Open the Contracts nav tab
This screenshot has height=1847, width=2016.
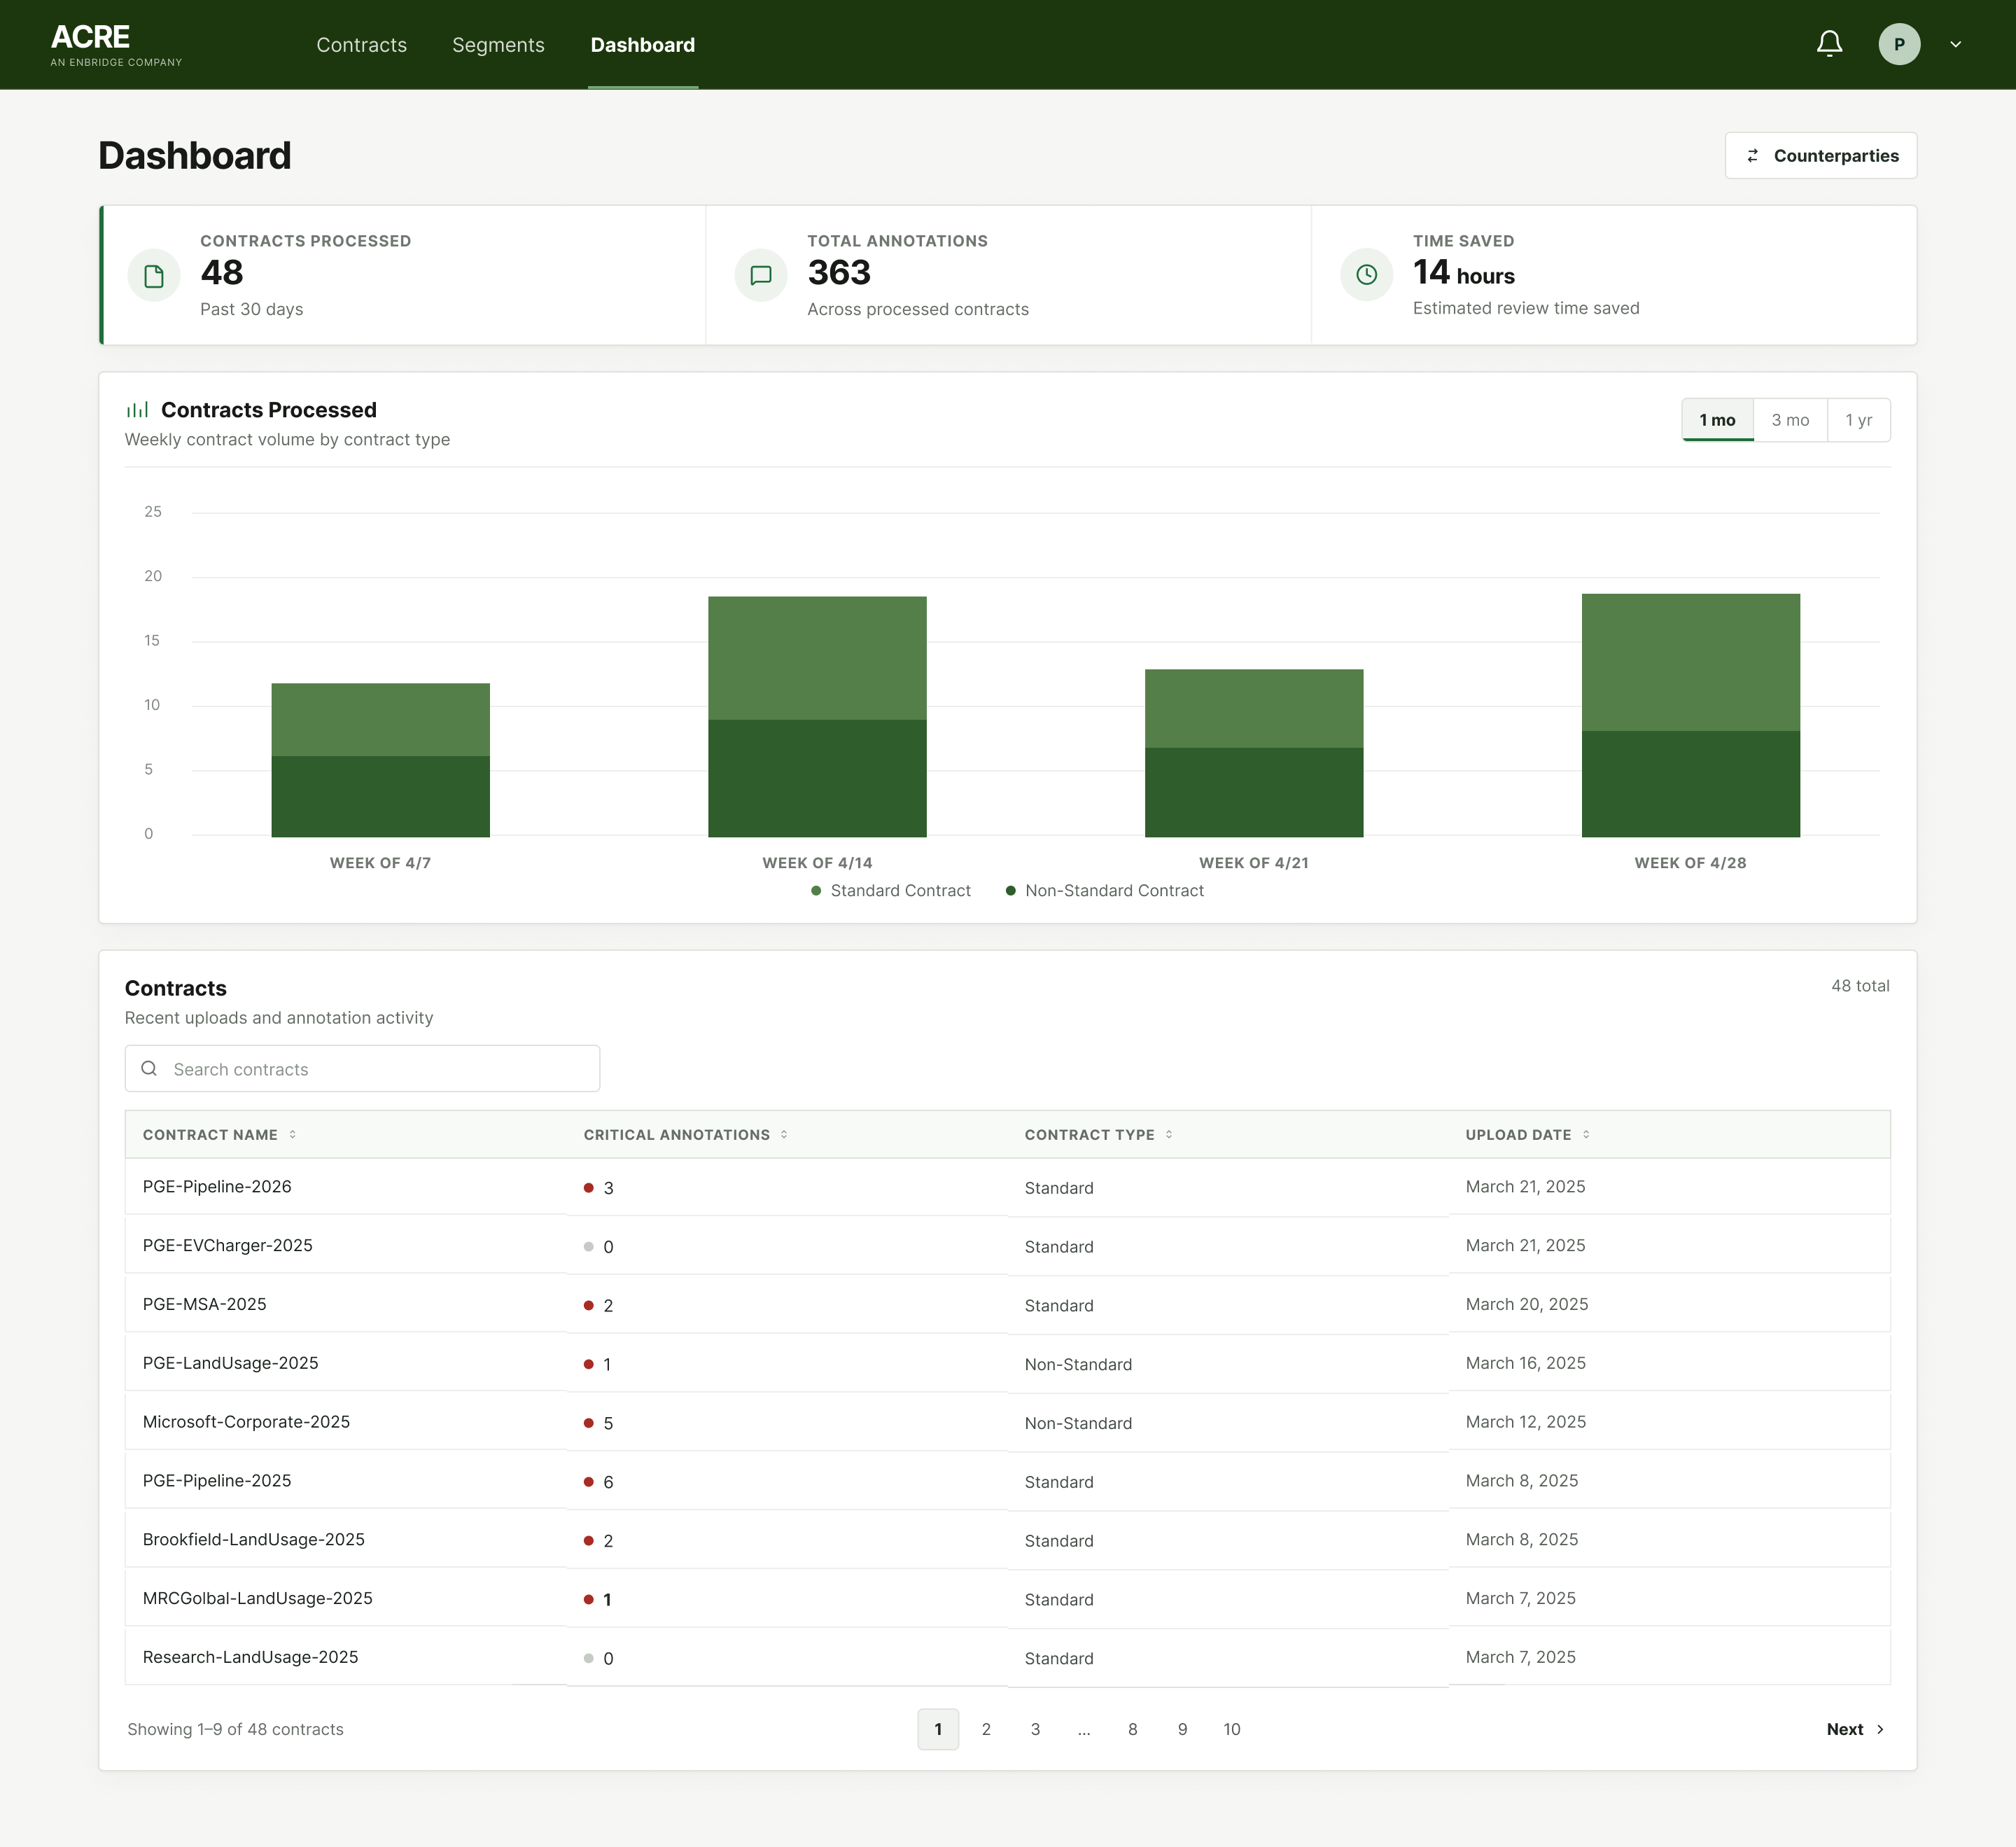tap(361, 45)
